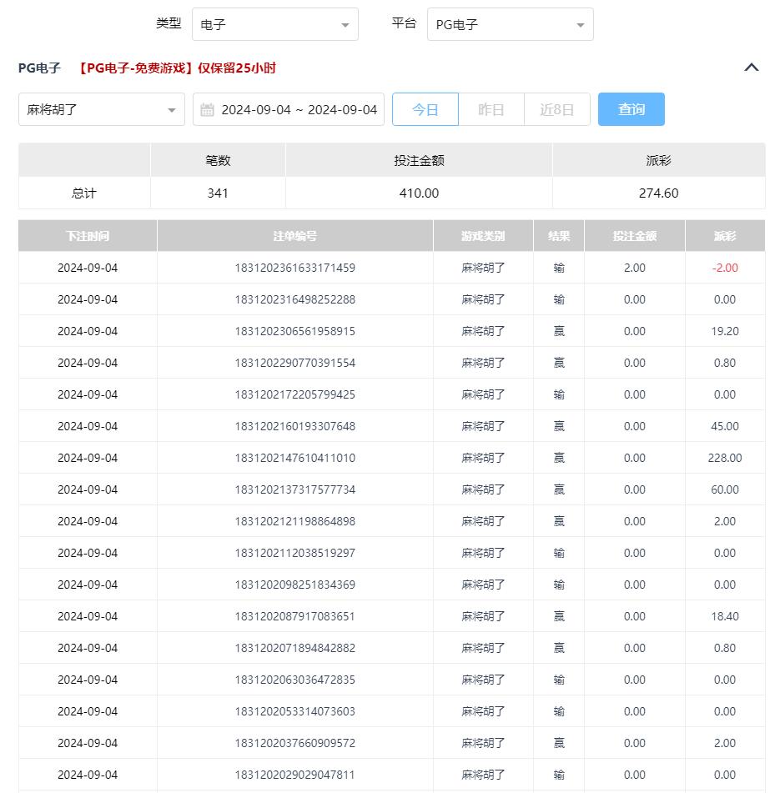
Task: Select bet number 1831202361633171459
Action: point(294,268)
